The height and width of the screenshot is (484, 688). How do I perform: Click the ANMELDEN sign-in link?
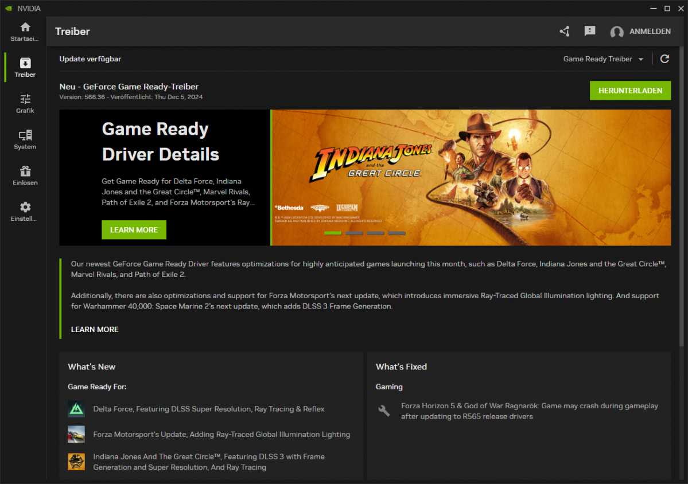[650, 31]
